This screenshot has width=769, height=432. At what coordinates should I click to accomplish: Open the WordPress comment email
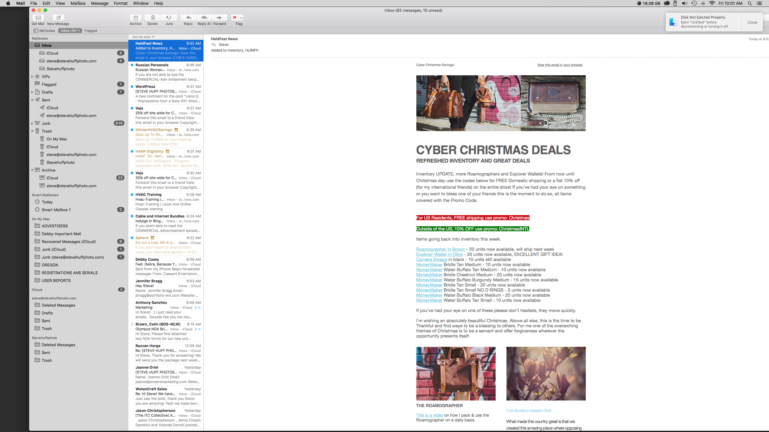[166, 94]
